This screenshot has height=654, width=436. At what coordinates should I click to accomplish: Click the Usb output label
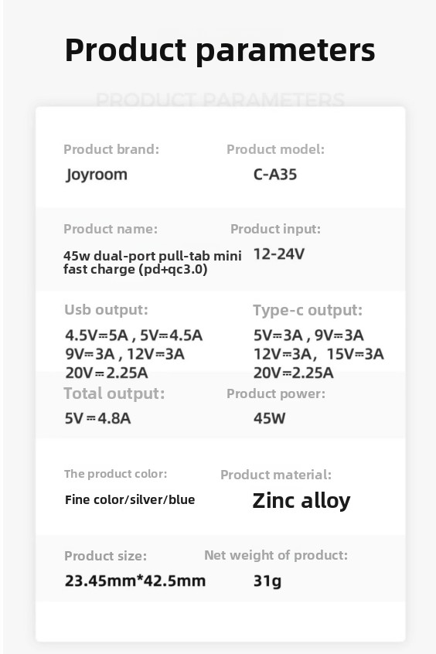tap(107, 310)
